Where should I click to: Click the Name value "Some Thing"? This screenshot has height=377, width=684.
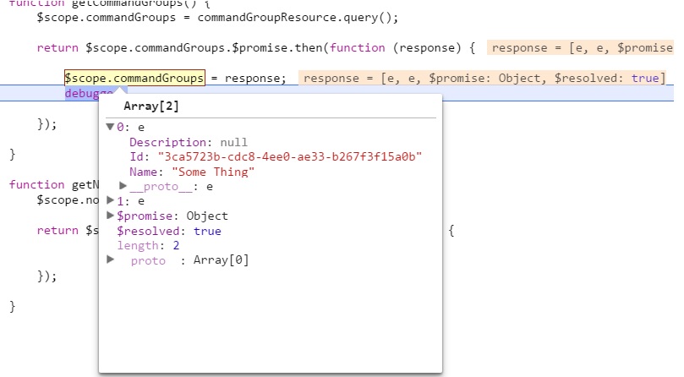(x=213, y=172)
